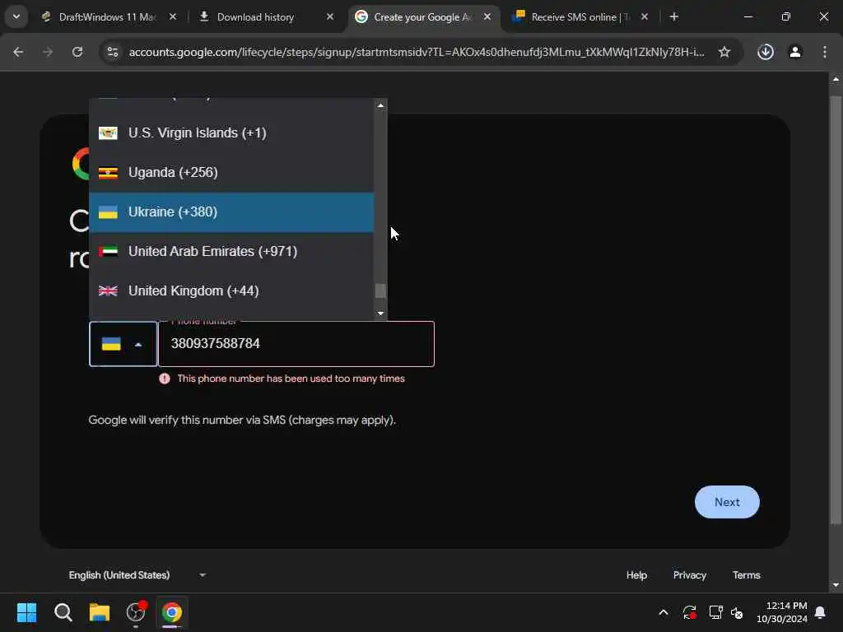Open the clock showing 12:14 PM

(782, 612)
